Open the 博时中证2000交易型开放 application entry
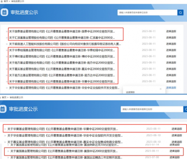This screenshot has height=159, width=187. [x=62, y=56]
